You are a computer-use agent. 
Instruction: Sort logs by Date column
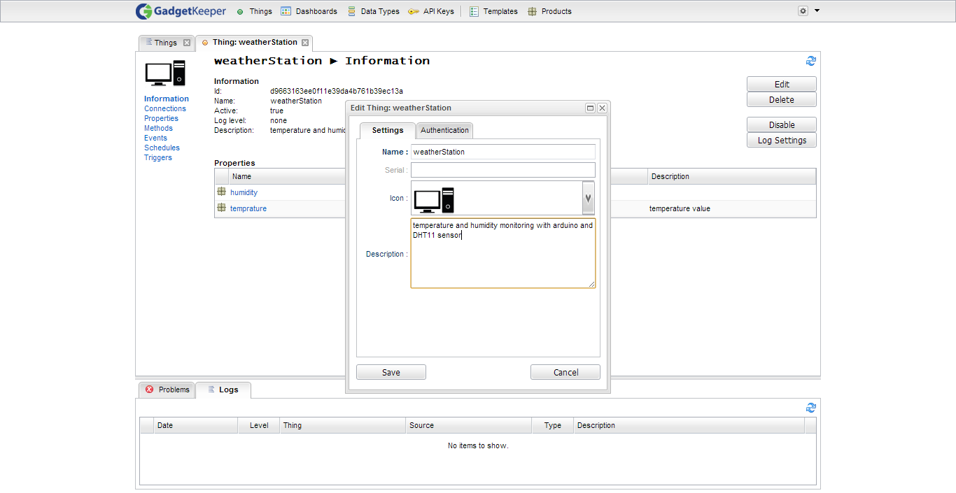(x=195, y=425)
